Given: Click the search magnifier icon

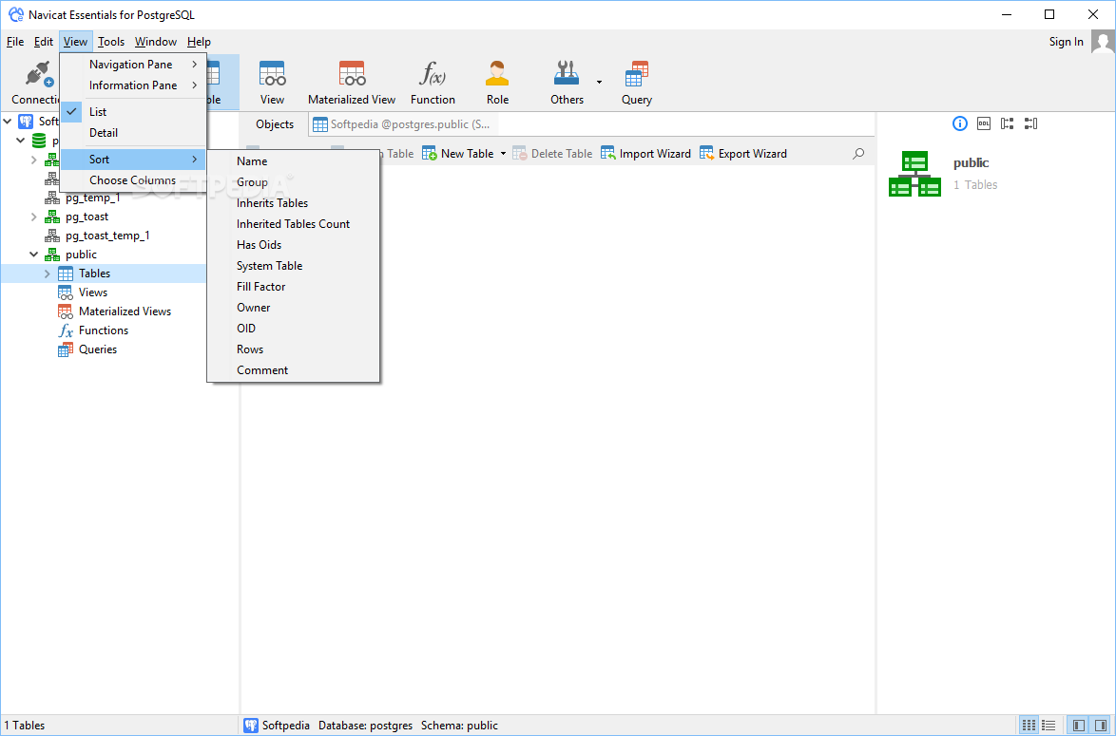Looking at the screenshot, I should coord(858,154).
